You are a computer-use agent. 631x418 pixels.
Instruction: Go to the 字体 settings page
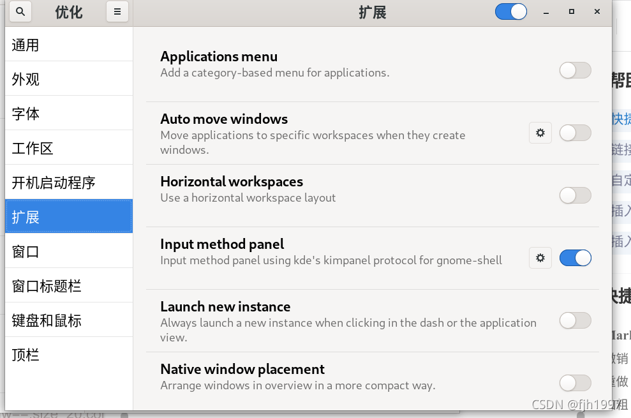[x=26, y=114]
